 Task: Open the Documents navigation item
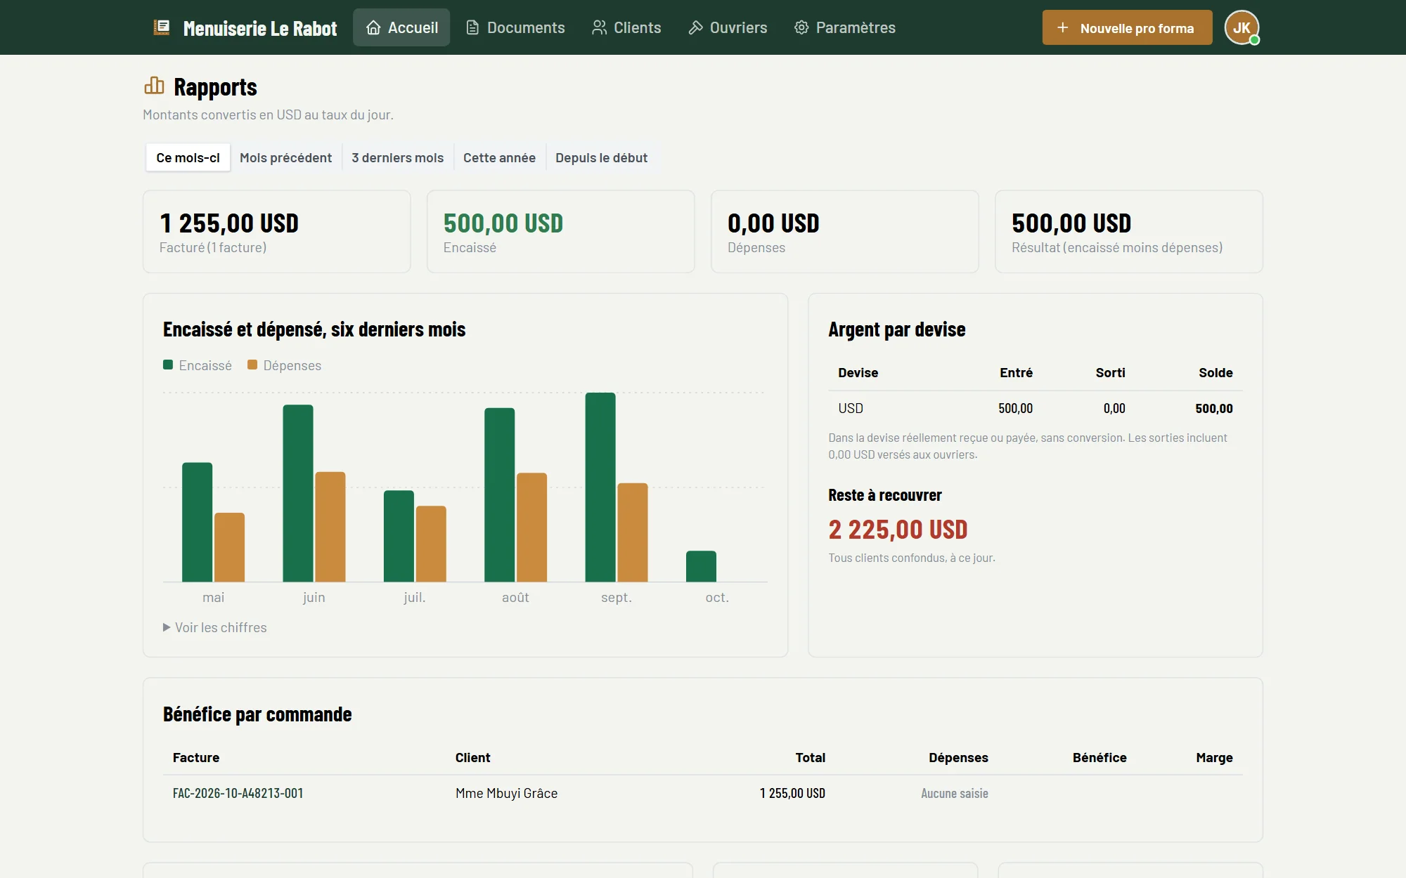pos(515,27)
